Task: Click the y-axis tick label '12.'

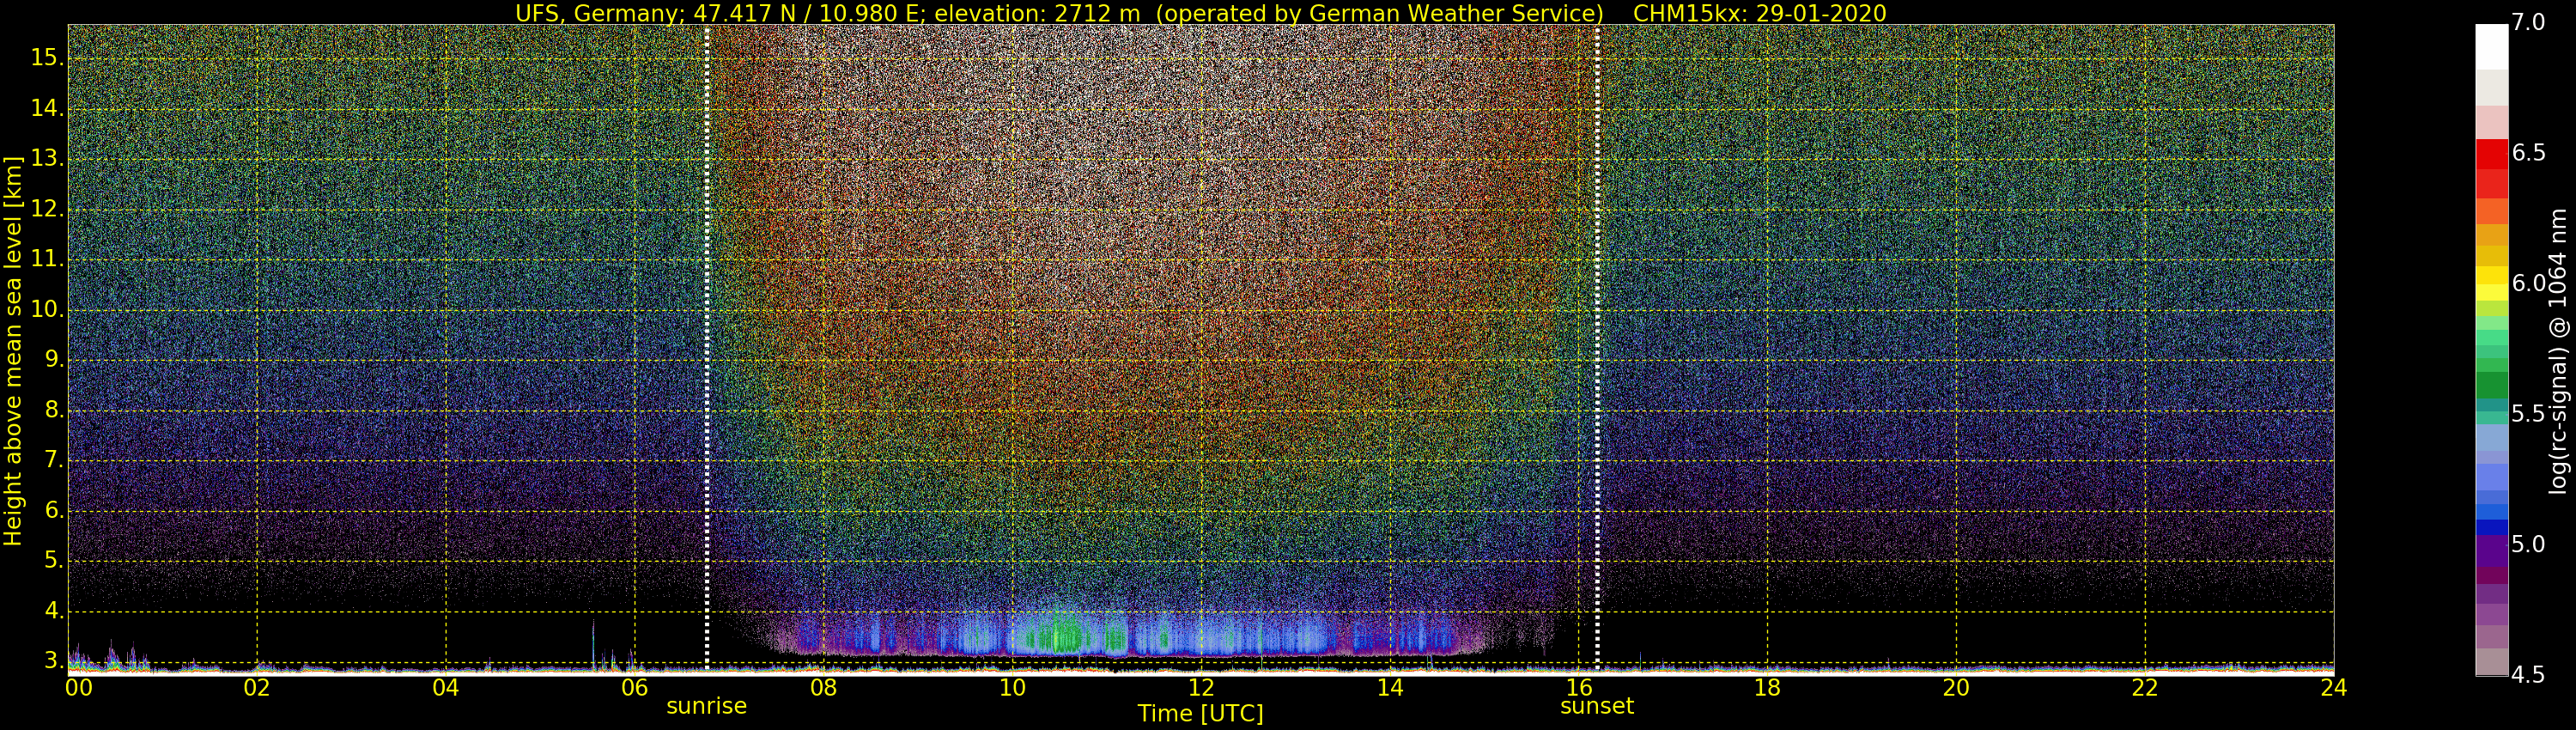Action: pos(47,209)
